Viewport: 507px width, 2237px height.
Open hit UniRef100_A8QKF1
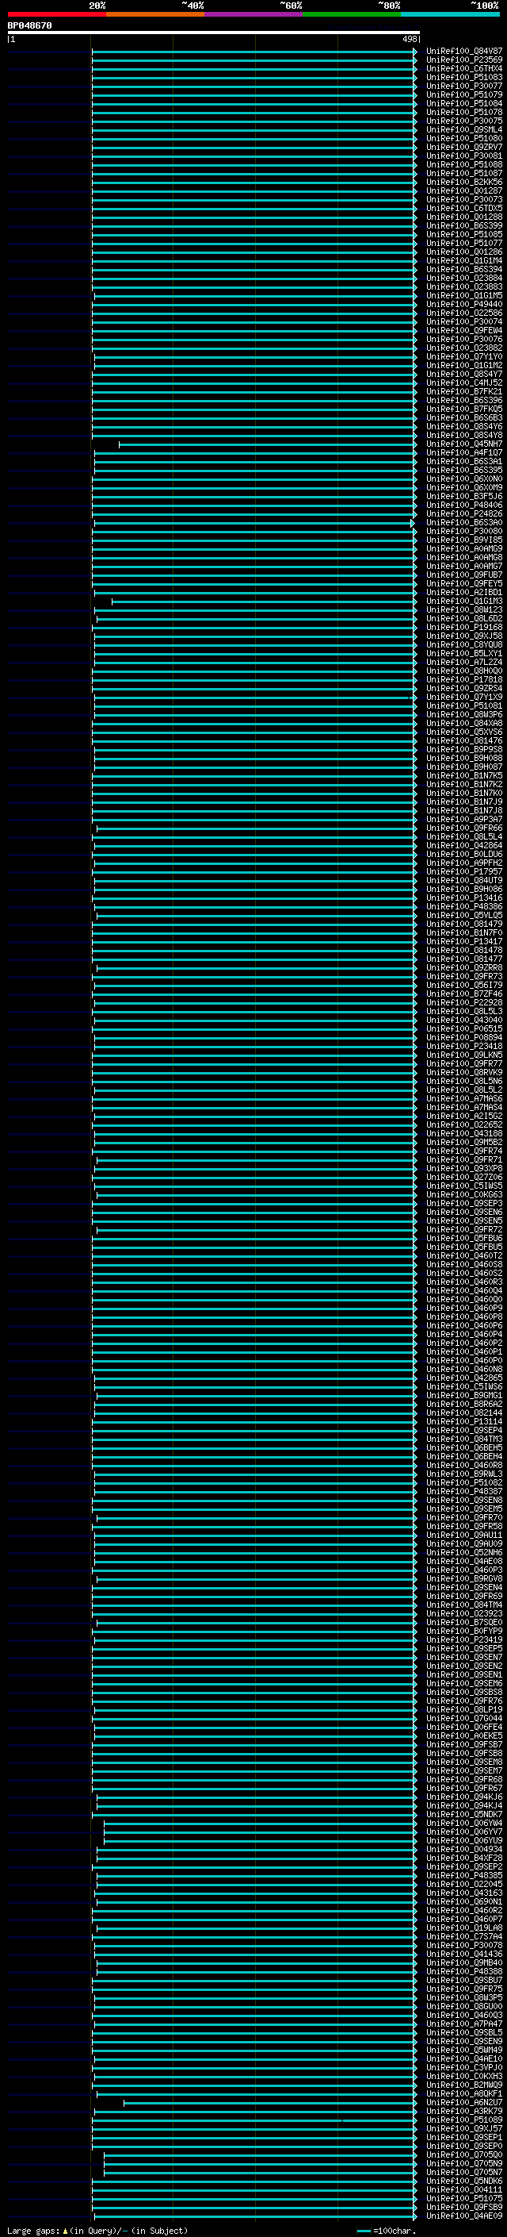[464, 2093]
